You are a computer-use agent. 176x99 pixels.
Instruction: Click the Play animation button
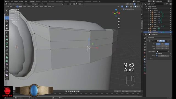pyautogui.click(x=75, y=91)
